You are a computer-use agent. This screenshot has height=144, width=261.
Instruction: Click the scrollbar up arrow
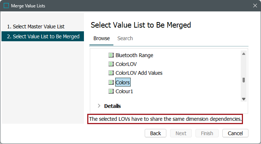coord(244,54)
